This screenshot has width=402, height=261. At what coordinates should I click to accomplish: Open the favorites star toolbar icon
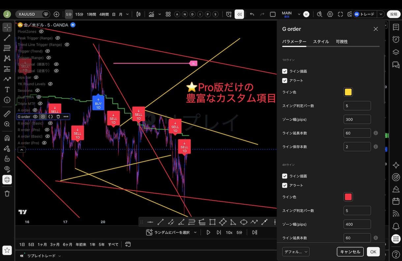point(7,250)
